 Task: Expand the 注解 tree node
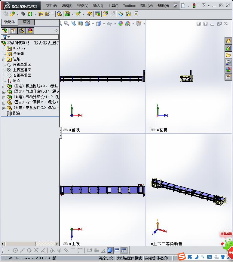coord(4,60)
